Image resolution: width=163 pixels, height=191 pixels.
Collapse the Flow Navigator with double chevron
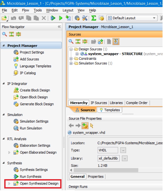(59, 27)
